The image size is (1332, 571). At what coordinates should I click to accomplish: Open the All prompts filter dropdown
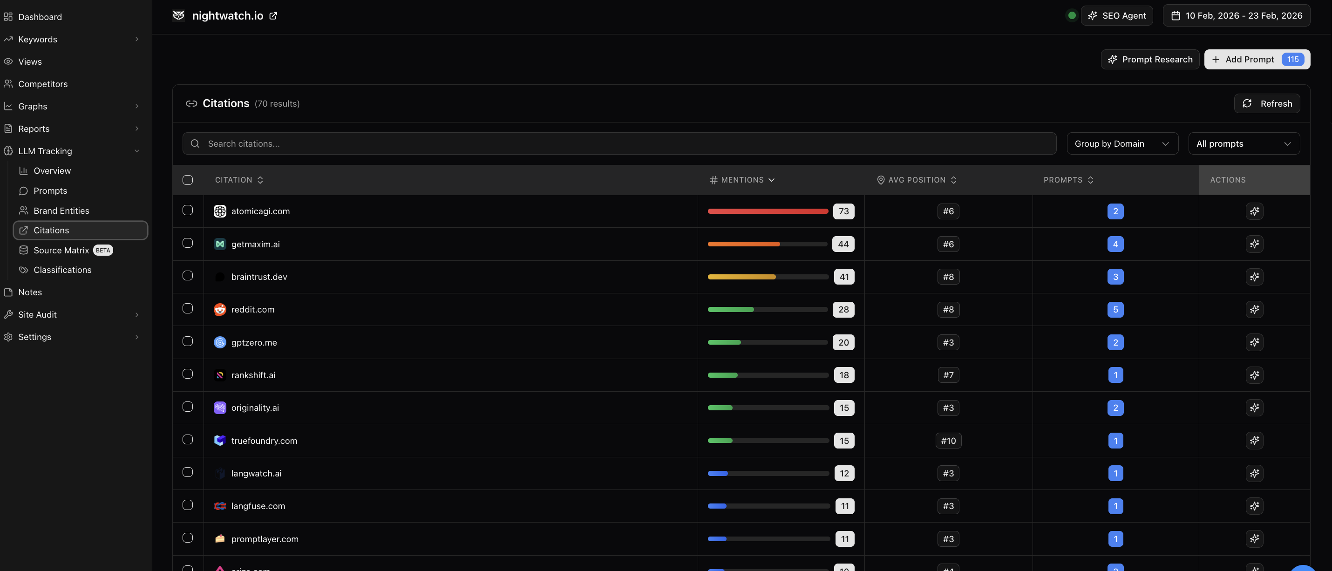click(x=1244, y=143)
